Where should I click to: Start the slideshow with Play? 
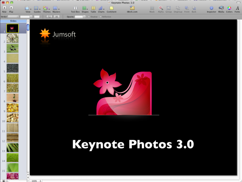pyautogui.click(x=11, y=8)
